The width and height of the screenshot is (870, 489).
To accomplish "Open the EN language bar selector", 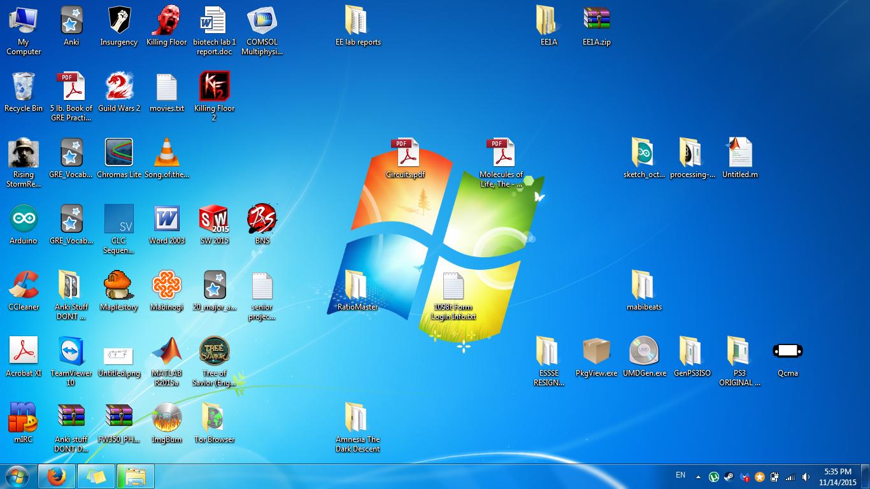I will [x=680, y=475].
